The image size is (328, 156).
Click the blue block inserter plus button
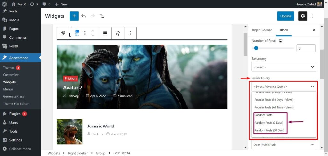pos(74,16)
